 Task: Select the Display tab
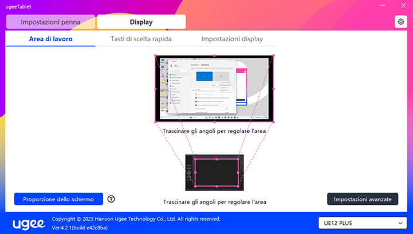[x=141, y=22]
